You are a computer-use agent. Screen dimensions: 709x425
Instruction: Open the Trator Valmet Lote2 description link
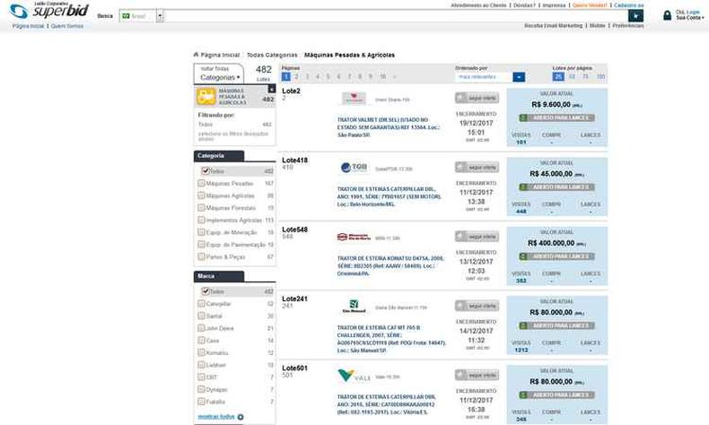[x=389, y=127]
